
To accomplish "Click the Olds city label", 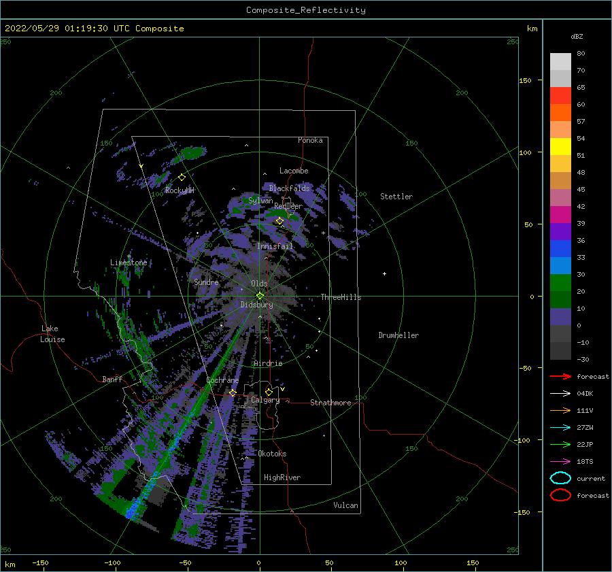I will click(x=259, y=284).
